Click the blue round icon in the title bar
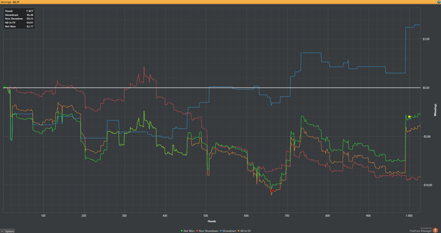 click(x=438, y=2)
